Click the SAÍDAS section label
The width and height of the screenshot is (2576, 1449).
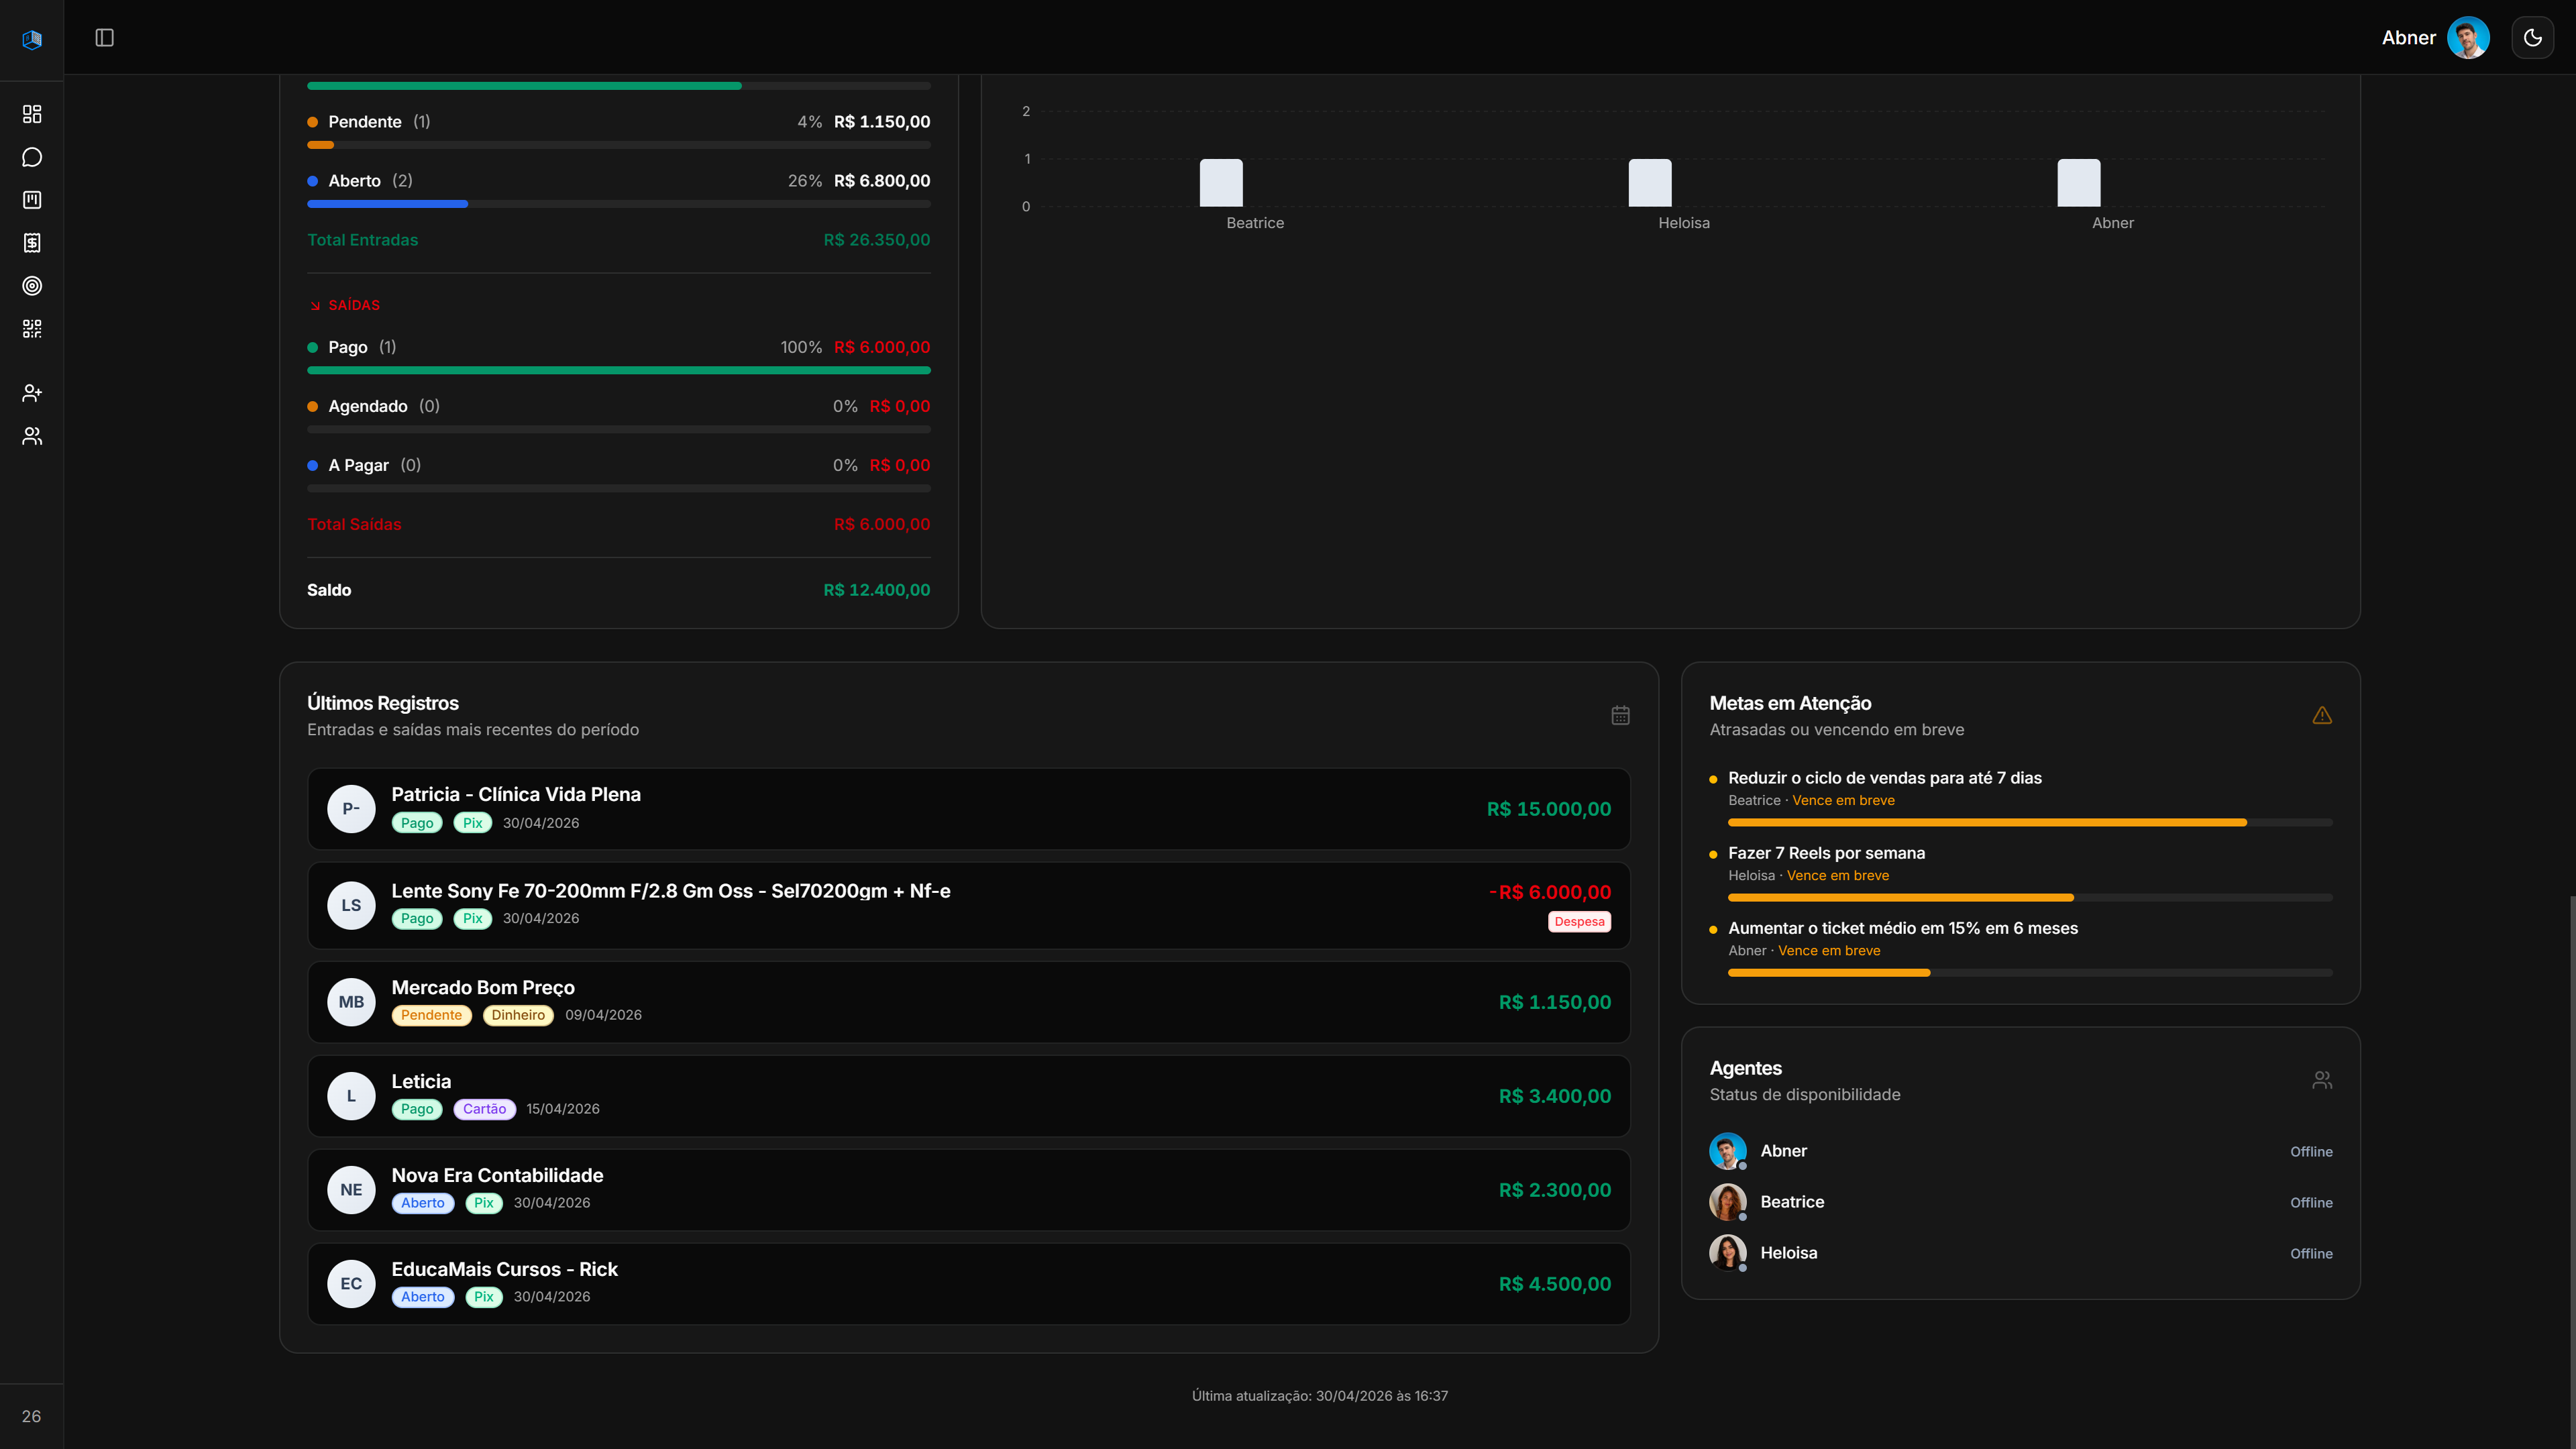point(354,305)
